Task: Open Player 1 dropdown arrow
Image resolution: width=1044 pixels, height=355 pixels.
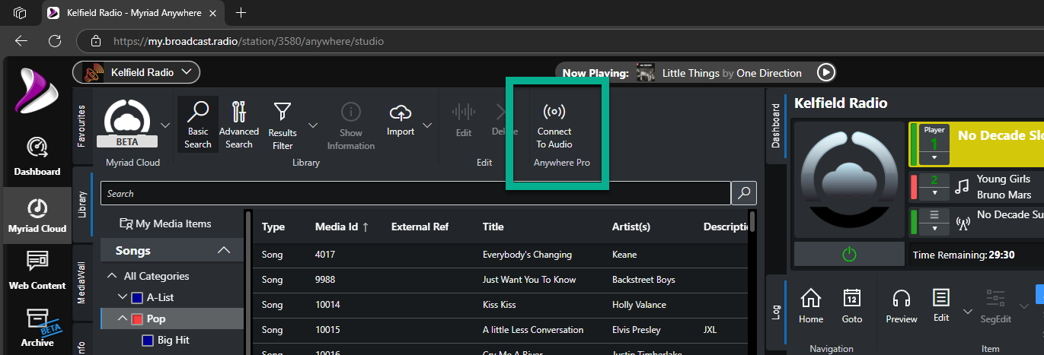Action: tap(934, 157)
